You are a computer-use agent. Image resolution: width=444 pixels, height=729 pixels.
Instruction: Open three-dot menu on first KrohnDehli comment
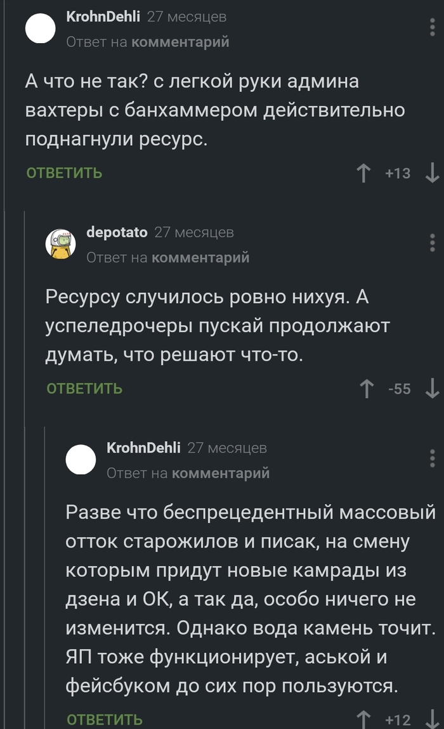click(432, 27)
